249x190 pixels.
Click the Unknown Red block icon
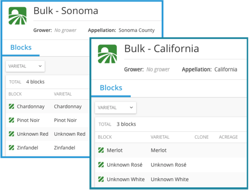click(x=12, y=134)
